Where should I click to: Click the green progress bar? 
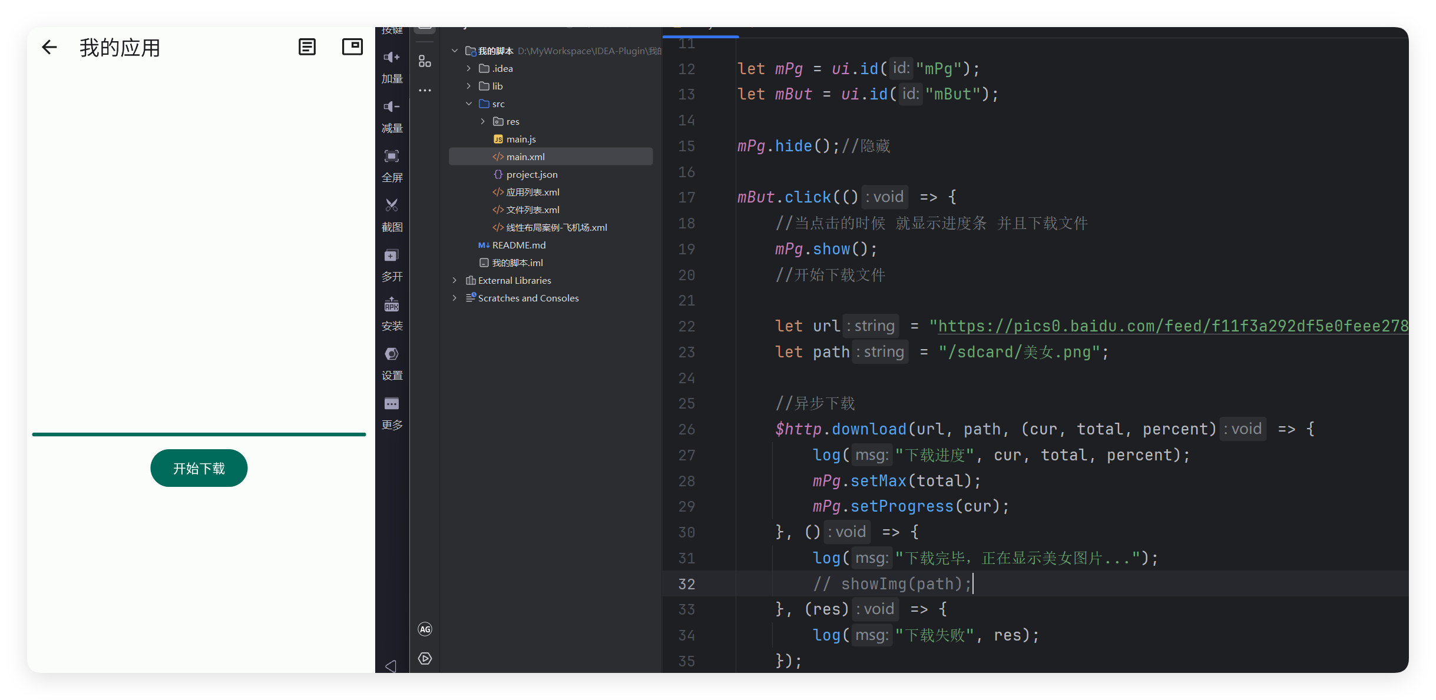point(199,434)
